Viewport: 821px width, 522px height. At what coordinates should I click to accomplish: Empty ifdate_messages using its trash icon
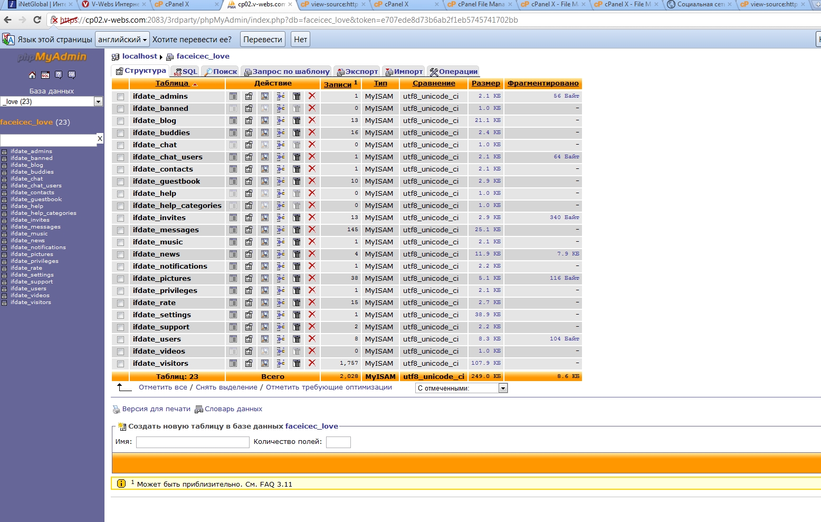[x=297, y=230]
